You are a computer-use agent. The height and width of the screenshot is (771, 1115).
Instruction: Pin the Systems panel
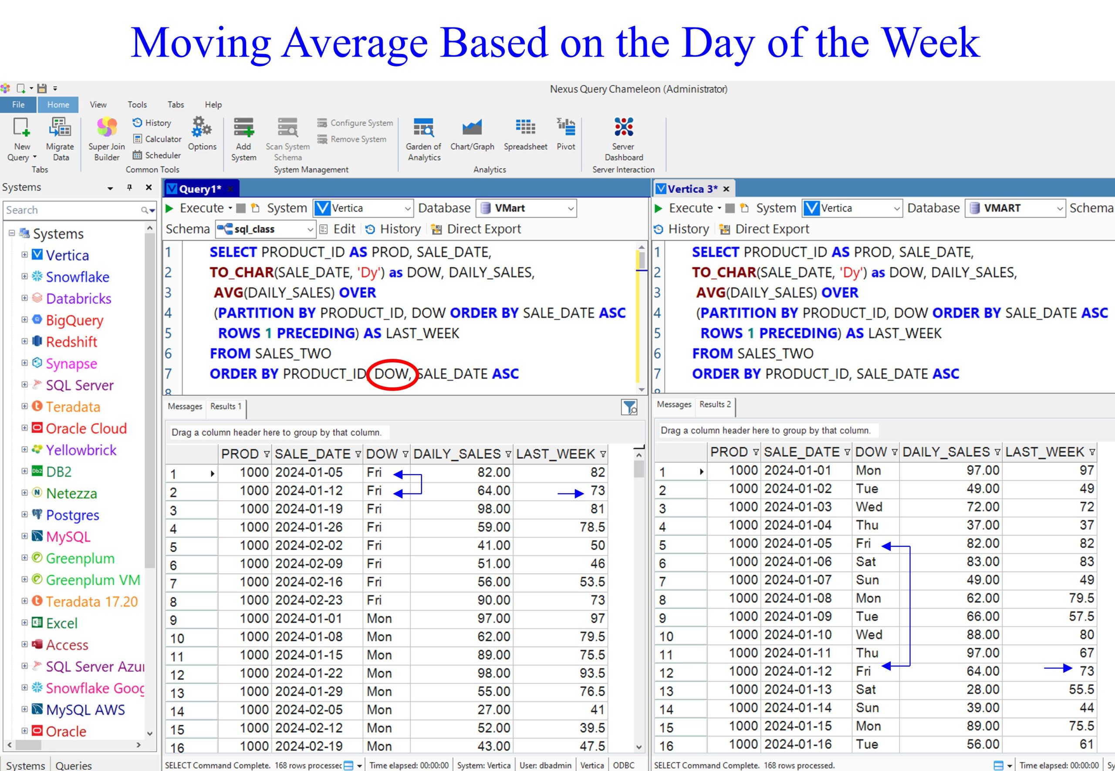pyautogui.click(x=129, y=188)
